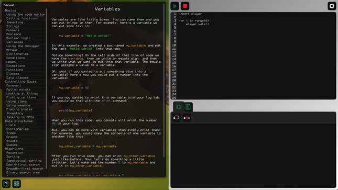Select 'Boolean logic' in the manual list
Screen dimensions: 338x190
18,38
